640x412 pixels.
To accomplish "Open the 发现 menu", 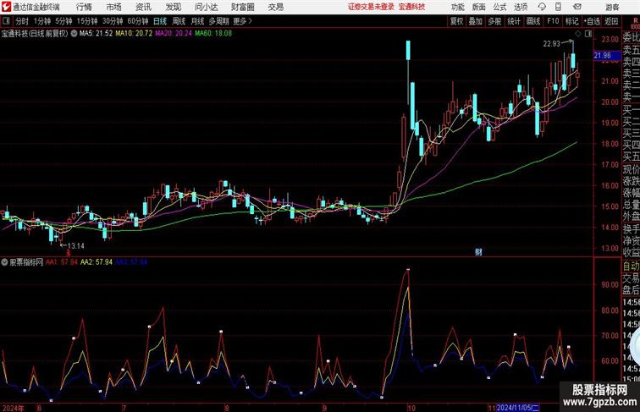I will click(x=173, y=7).
